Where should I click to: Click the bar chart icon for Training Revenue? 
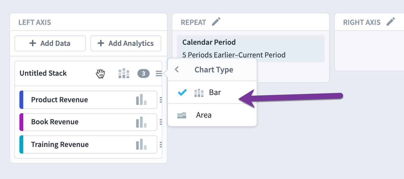click(141, 144)
